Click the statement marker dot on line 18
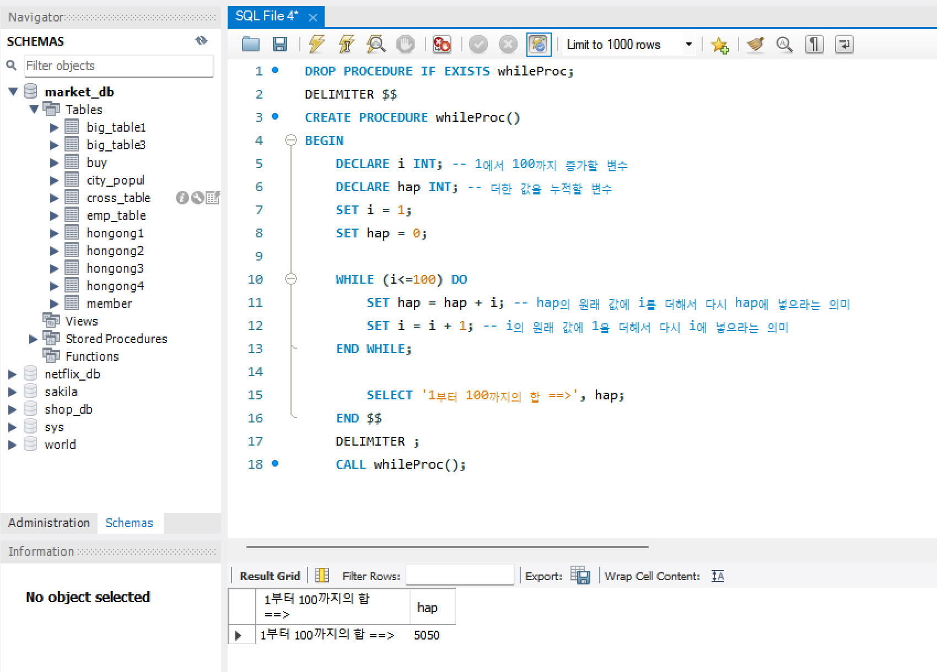This screenshot has height=672, width=937. pyautogui.click(x=275, y=464)
